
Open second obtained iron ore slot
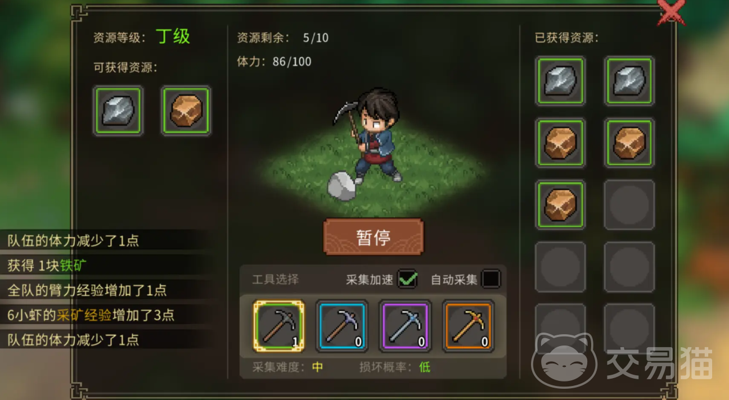point(629,81)
